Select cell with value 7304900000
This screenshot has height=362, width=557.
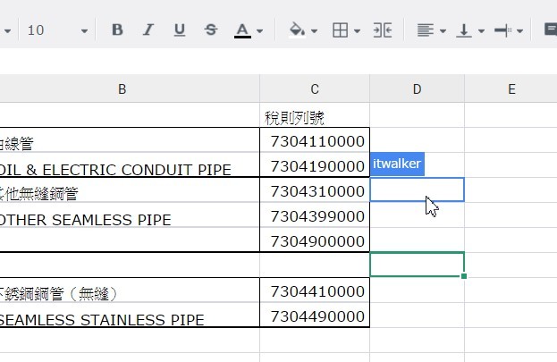click(315, 240)
